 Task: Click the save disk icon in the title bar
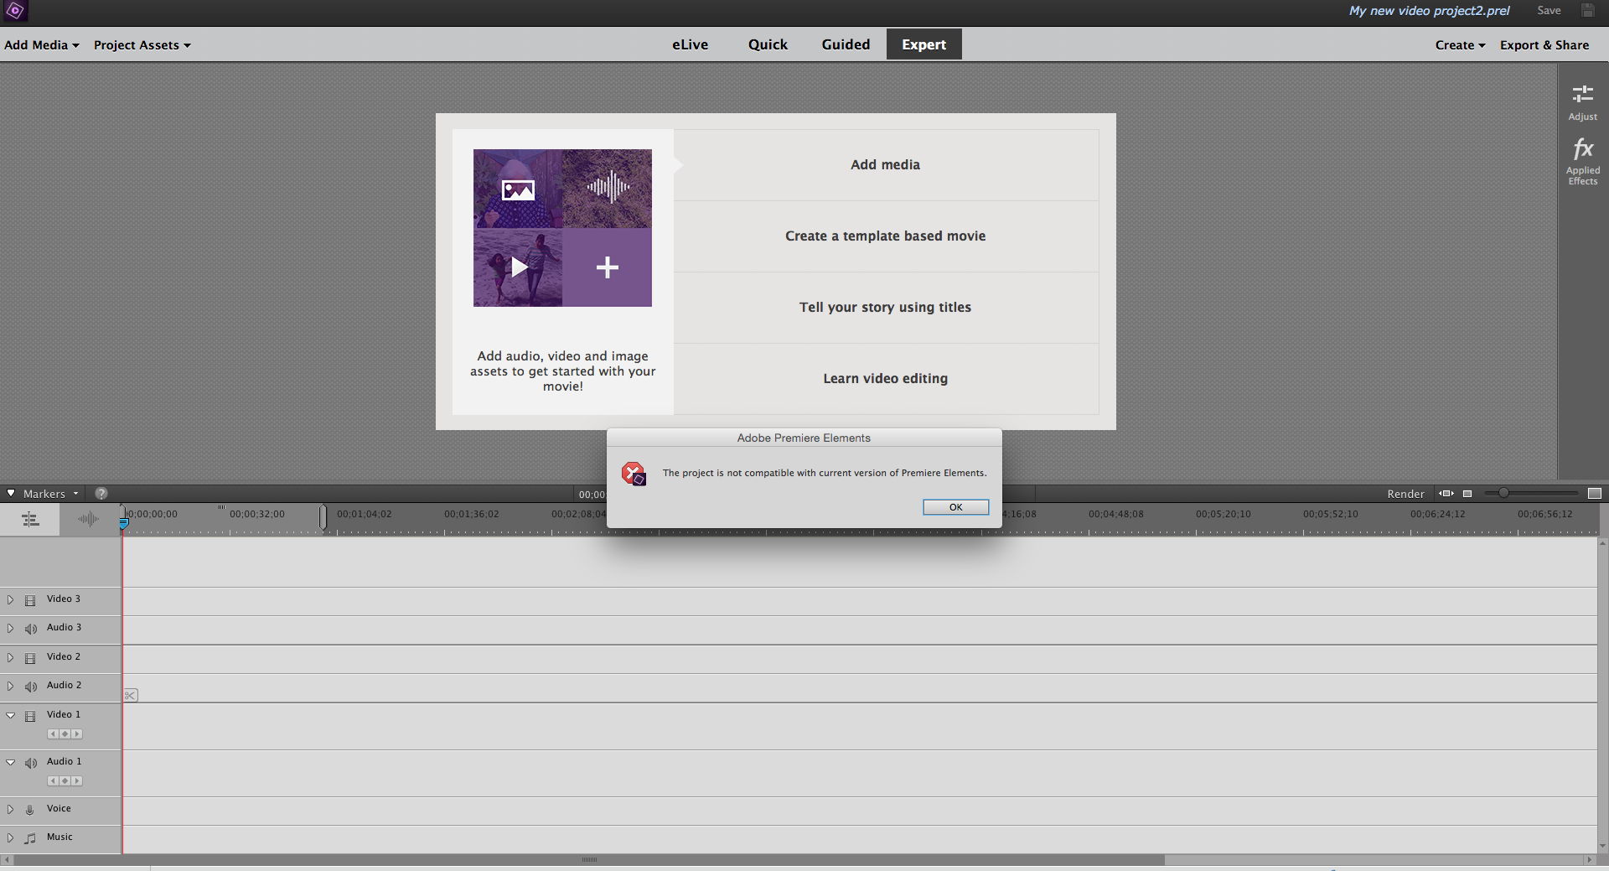(x=1587, y=11)
